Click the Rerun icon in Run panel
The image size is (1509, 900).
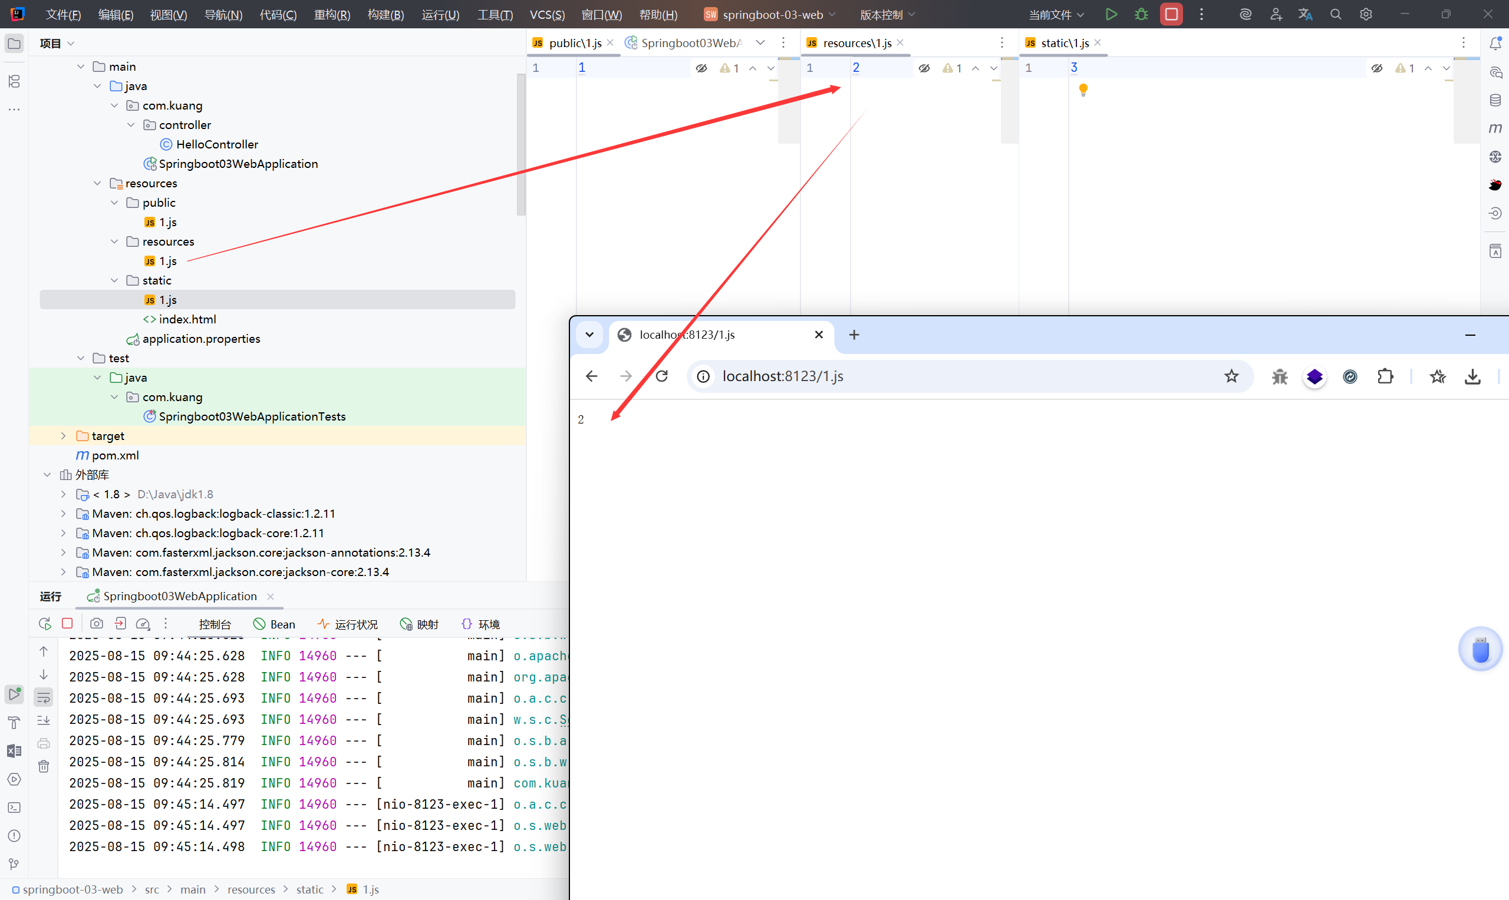point(44,623)
